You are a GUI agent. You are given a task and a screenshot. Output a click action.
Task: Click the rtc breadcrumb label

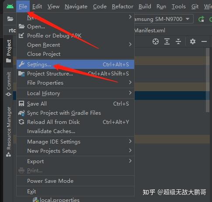click(x=12, y=30)
